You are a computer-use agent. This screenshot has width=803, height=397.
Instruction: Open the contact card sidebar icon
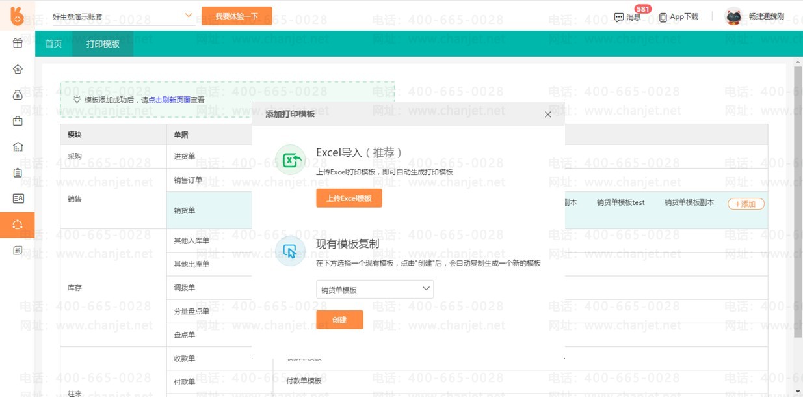[x=18, y=198]
